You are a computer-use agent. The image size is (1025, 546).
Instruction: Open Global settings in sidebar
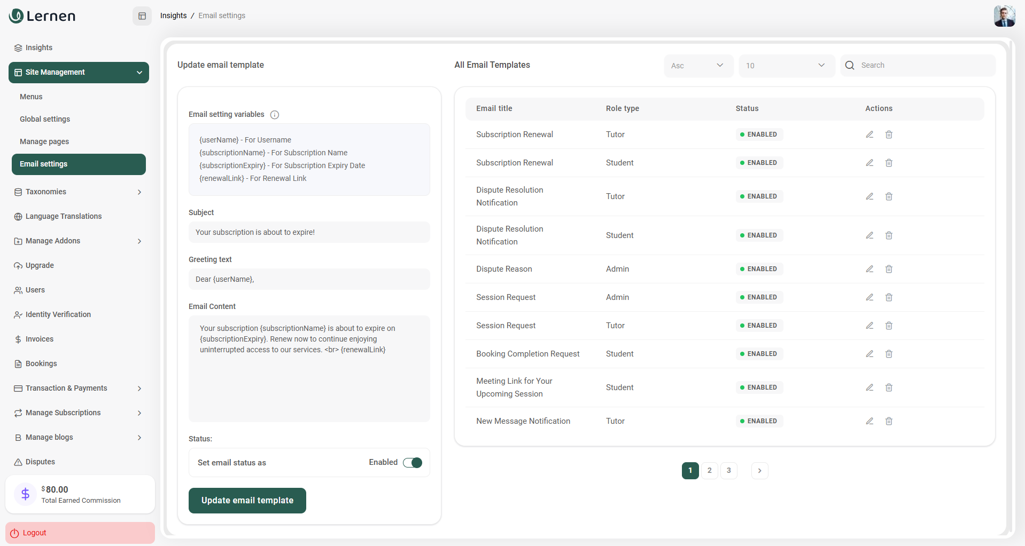45,119
